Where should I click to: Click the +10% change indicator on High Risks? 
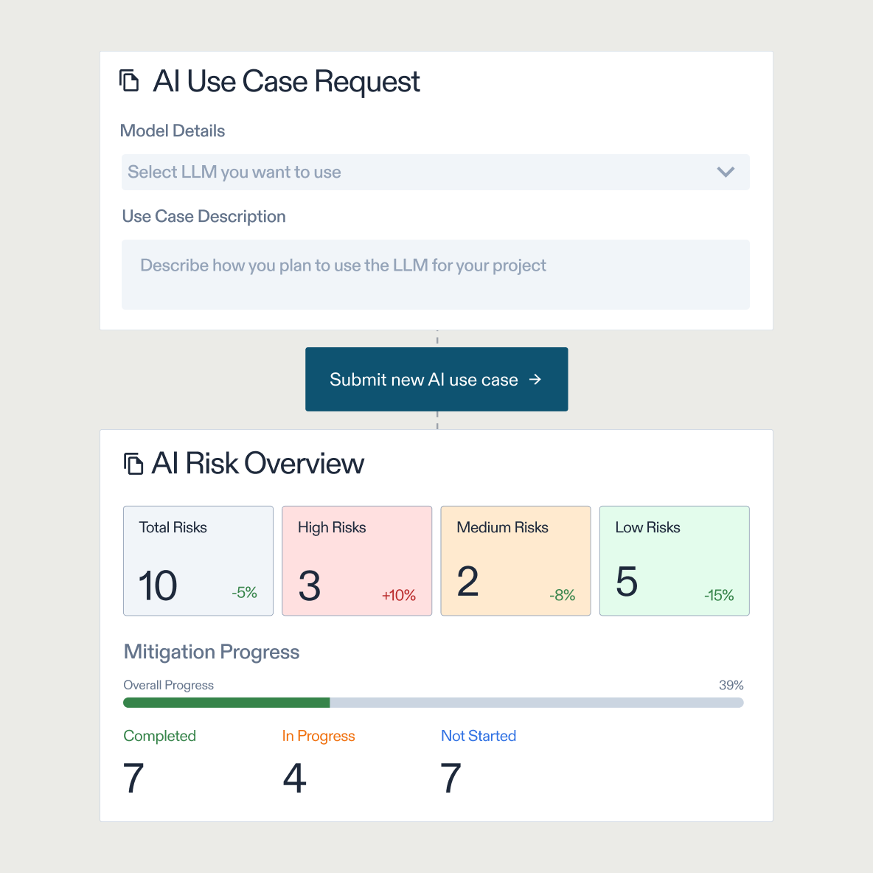coord(399,595)
